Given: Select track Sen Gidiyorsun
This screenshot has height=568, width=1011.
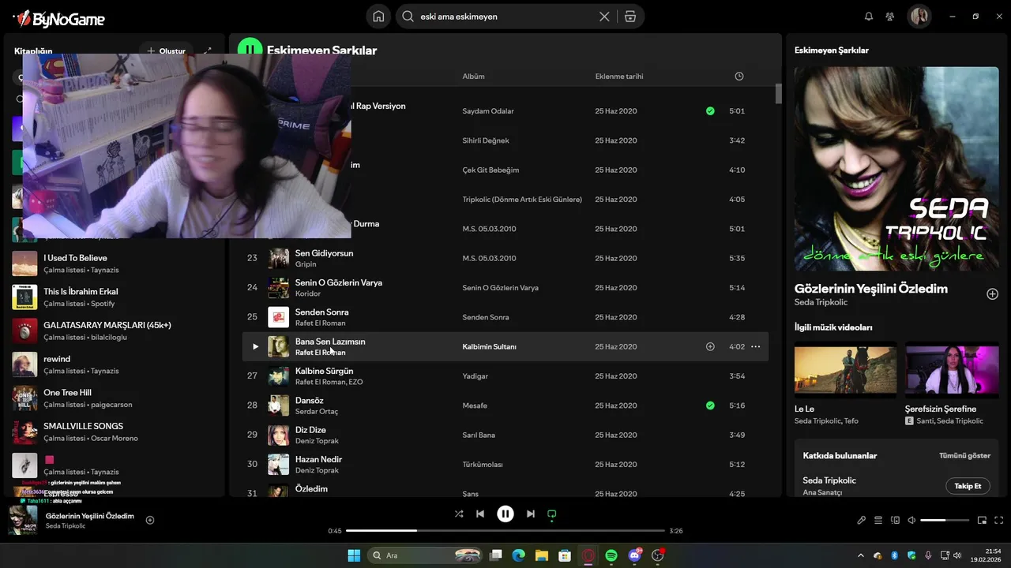Looking at the screenshot, I should (x=324, y=253).
